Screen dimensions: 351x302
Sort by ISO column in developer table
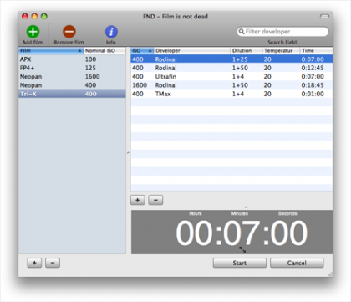(142, 50)
